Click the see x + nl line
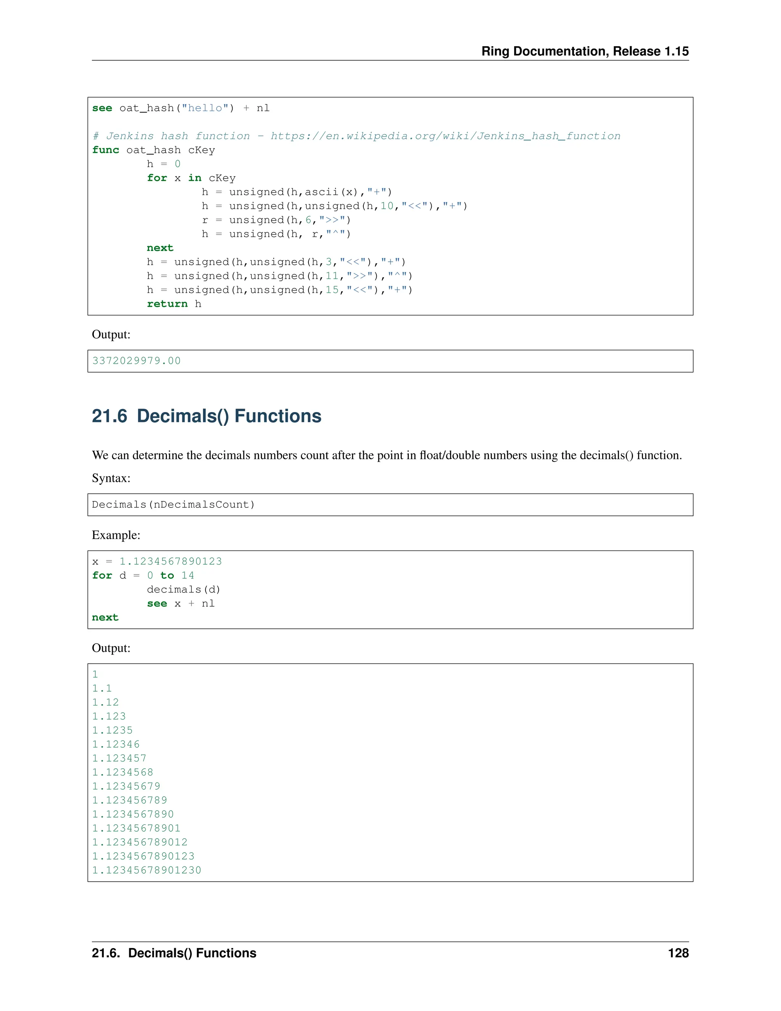 point(180,604)
